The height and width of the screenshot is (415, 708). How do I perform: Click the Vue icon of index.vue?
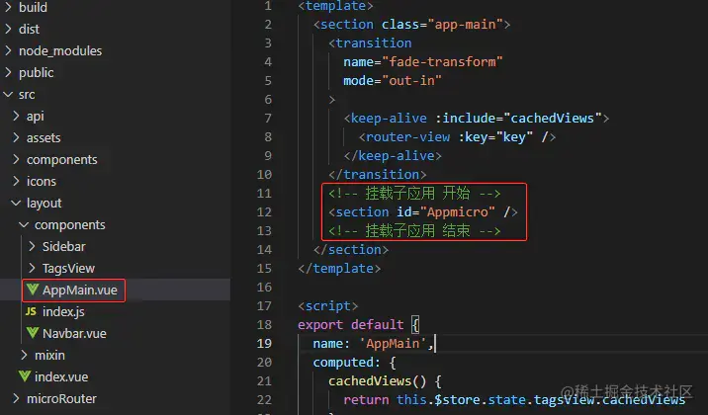point(25,376)
